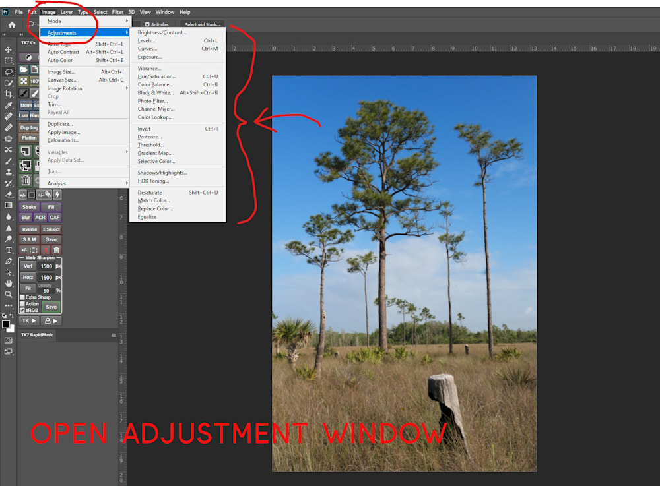Open the Image menu
This screenshot has width=660, height=486.
point(48,12)
